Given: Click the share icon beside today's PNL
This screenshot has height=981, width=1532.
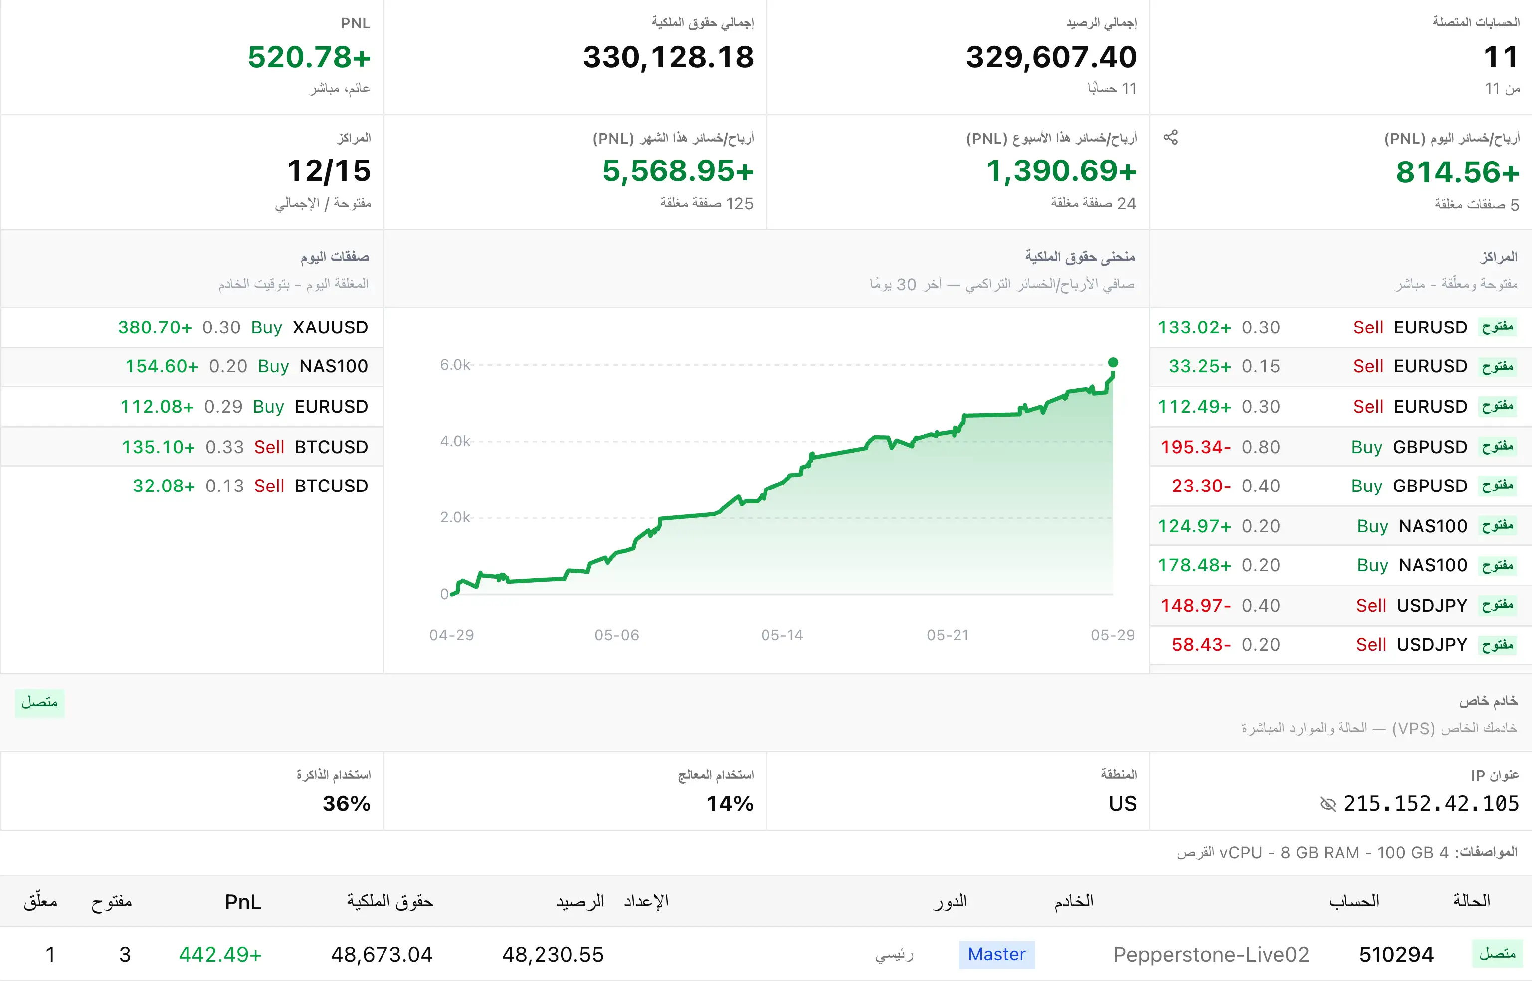Looking at the screenshot, I should pos(1170,138).
